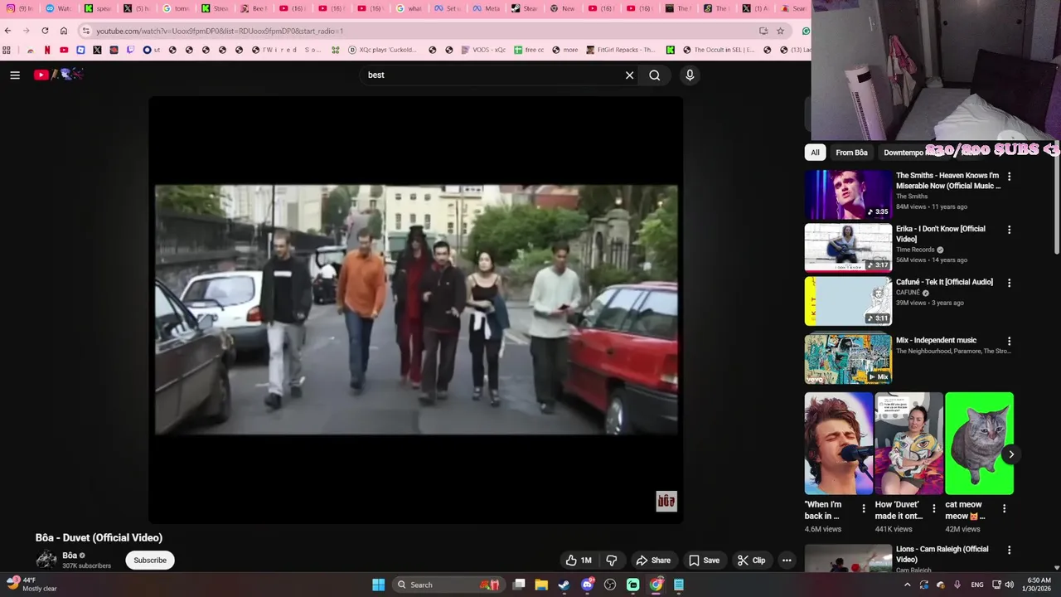Go back in browser history
This screenshot has width=1061, height=597.
(x=8, y=31)
